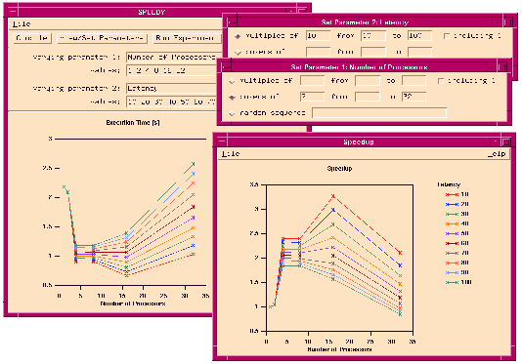The height and width of the screenshot is (364, 522).
Task: Select the 'random sequence' radio option
Action: pyautogui.click(x=232, y=113)
